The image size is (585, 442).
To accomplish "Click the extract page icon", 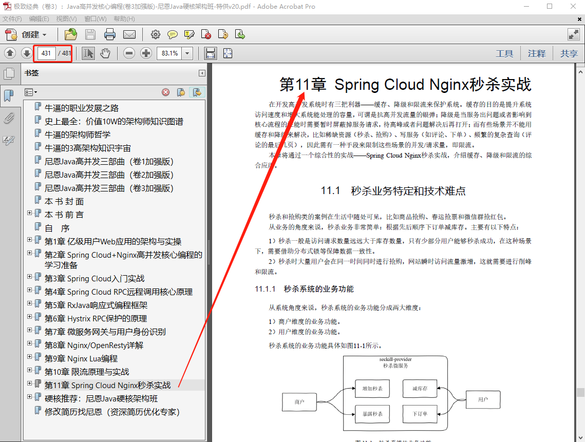I will pyautogui.click(x=223, y=35).
